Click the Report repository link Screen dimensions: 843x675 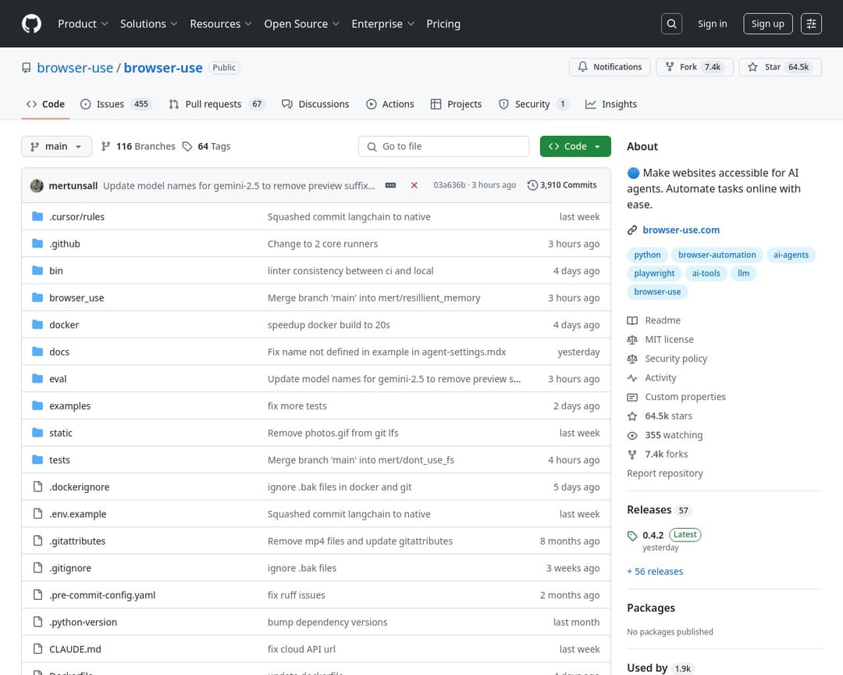point(664,473)
